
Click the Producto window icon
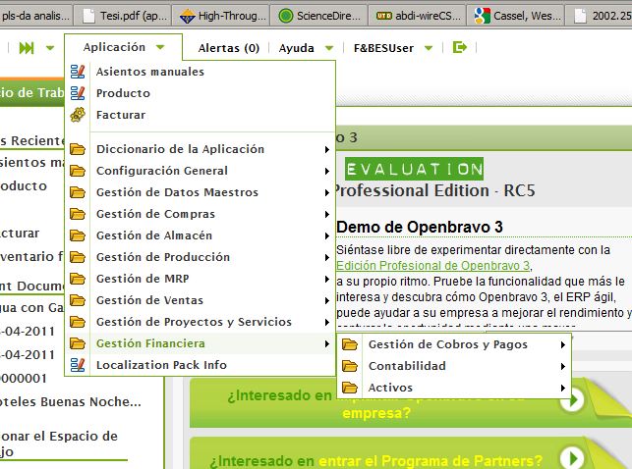[78, 93]
